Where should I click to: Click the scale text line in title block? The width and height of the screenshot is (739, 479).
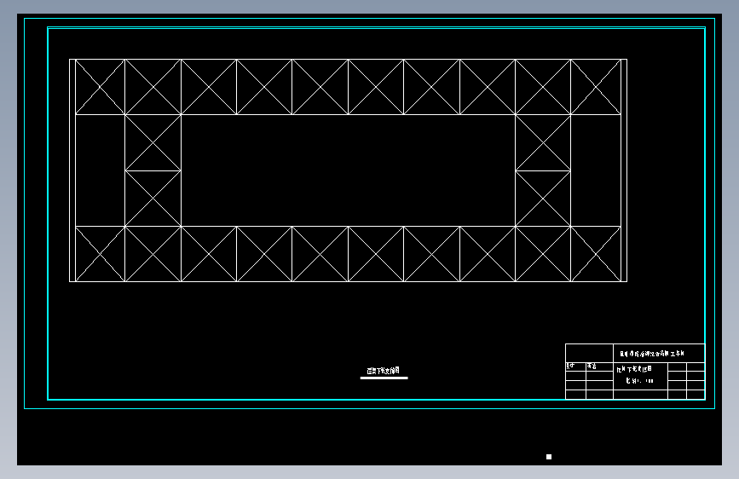point(639,380)
